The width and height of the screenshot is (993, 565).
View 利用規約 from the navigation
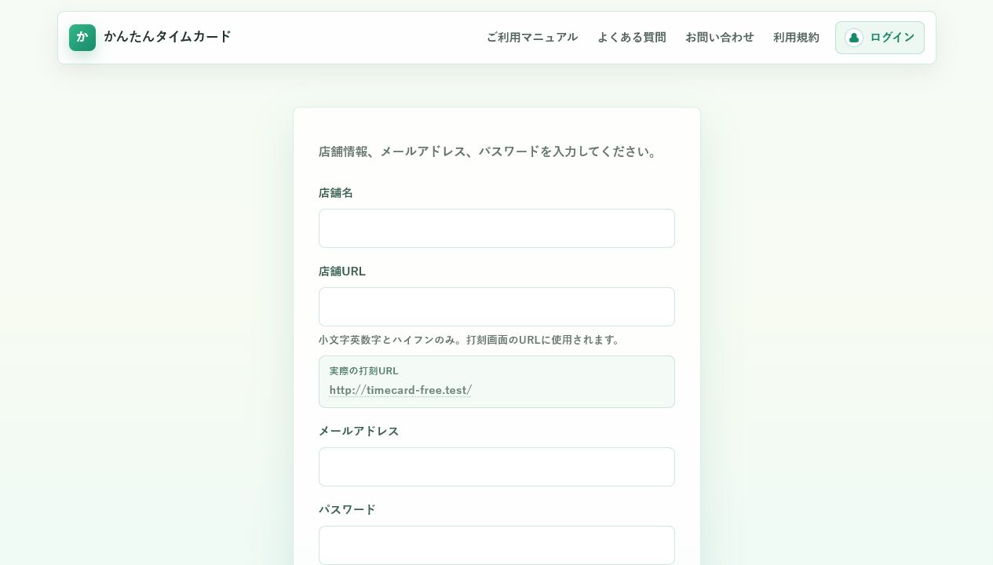[796, 38]
